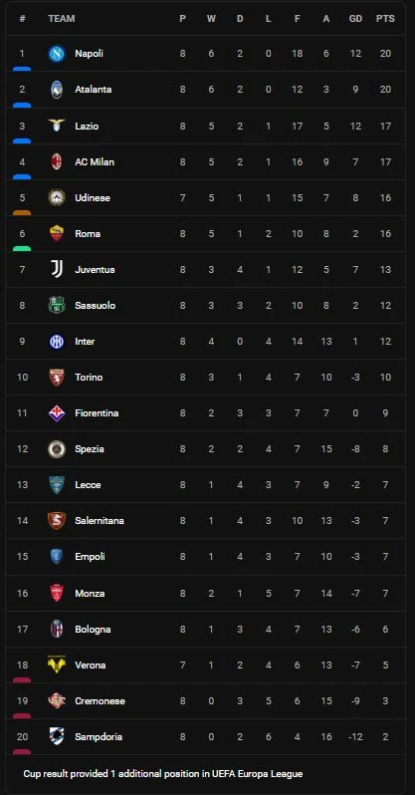This screenshot has height=795, width=415.
Task: Click the Fiorentina crest icon
Action: pos(57,413)
